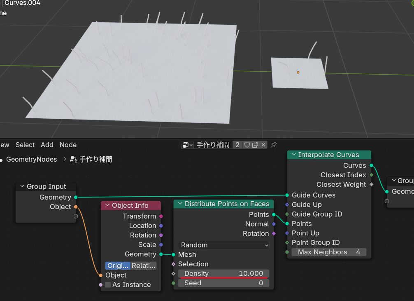Viewport: 414px width, 301px height.
Task: Open the Random distribution method dropdown
Action: [224, 245]
